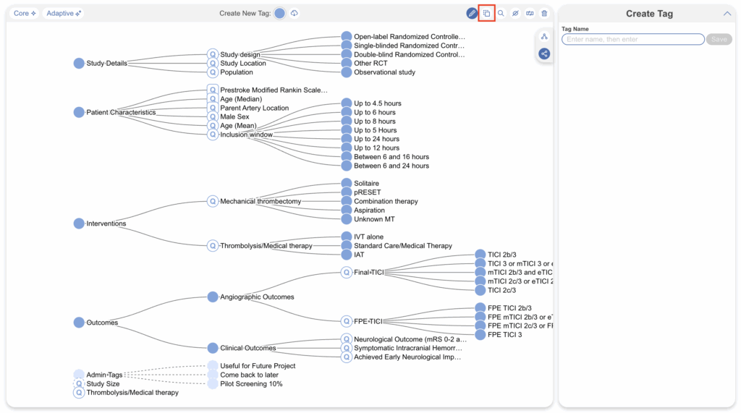Collapse the Create Tag panel chevron

click(727, 13)
